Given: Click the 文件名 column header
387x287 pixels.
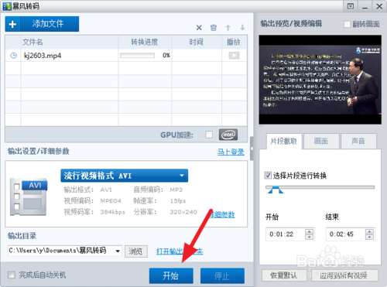Looking at the screenshot, I should 69,42.
